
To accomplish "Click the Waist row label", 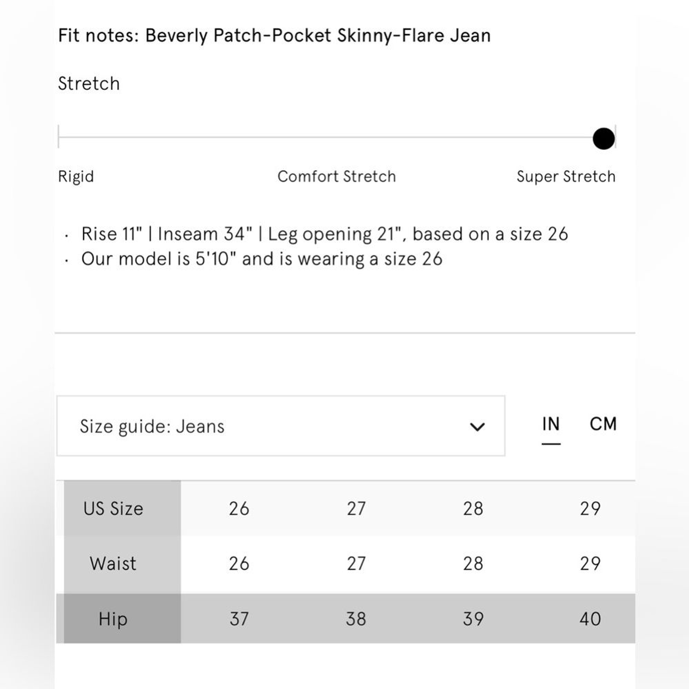I will point(113,564).
